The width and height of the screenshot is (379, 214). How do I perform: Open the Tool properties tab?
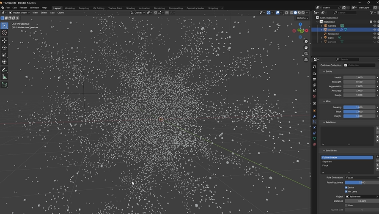tap(314, 66)
